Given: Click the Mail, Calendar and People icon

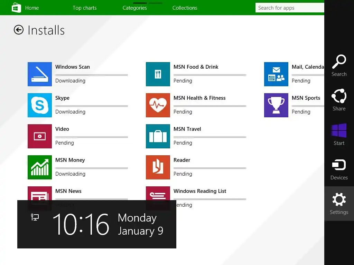Looking at the screenshot, I should point(276,74).
